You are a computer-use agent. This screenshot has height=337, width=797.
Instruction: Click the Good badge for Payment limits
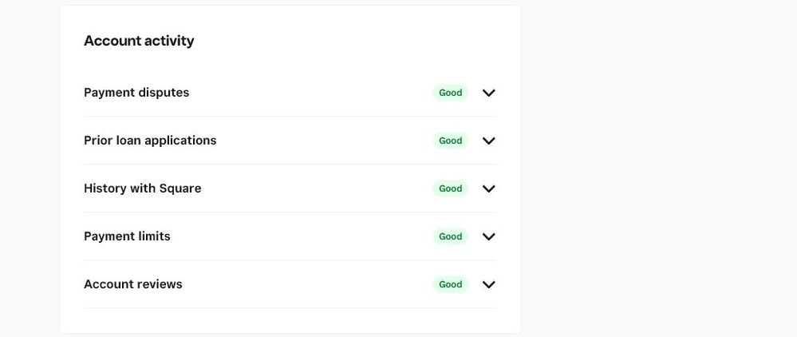point(450,236)
